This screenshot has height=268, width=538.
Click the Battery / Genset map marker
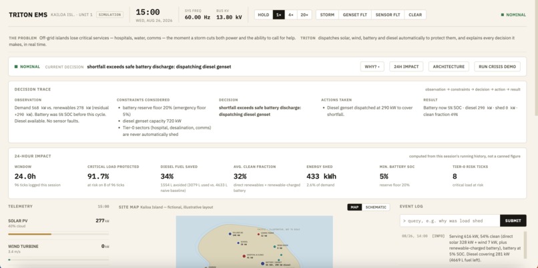click(x=262, y=263)
